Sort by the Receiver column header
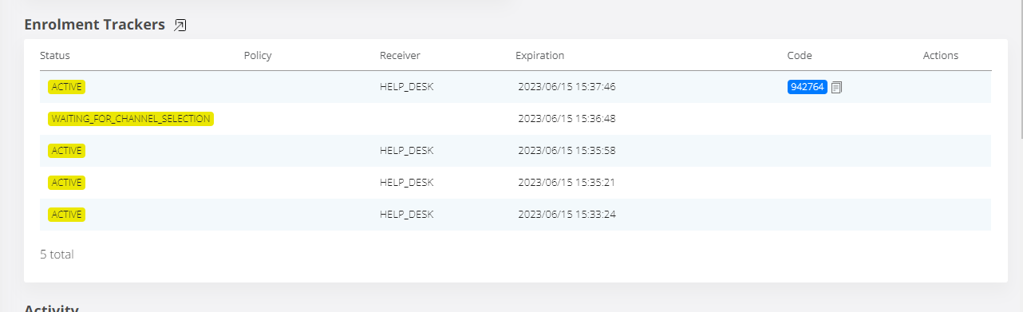The image size is (1023, 312). (400, 56)
